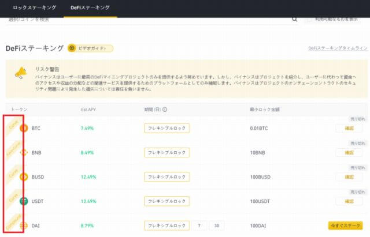Viewport: 370px width, 237px height.
Task: Click the BTC token name
Action: 36,128
